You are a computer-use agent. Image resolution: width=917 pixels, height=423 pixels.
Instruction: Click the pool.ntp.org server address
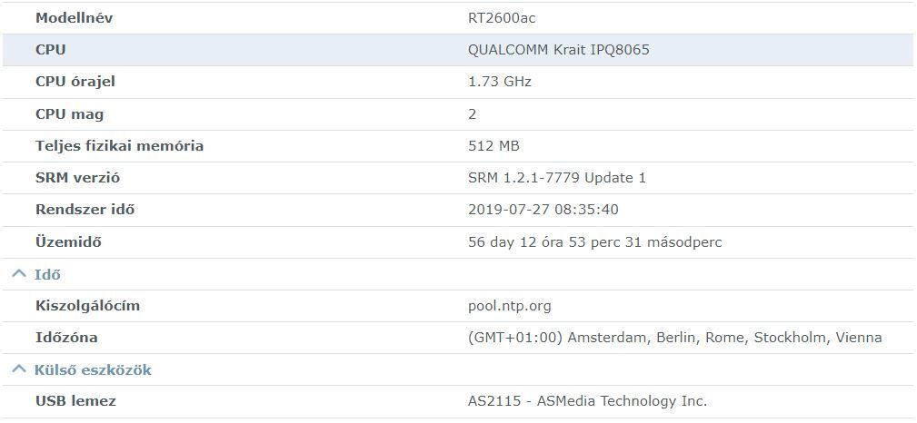click(509, 306)
